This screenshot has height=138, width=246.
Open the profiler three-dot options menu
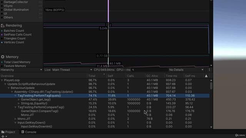(x=209, y=70)
